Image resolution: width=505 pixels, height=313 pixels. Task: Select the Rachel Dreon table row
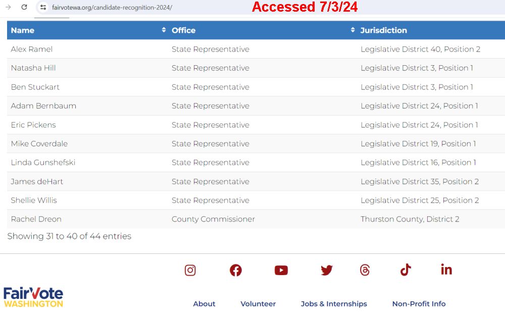pos(256,219)
